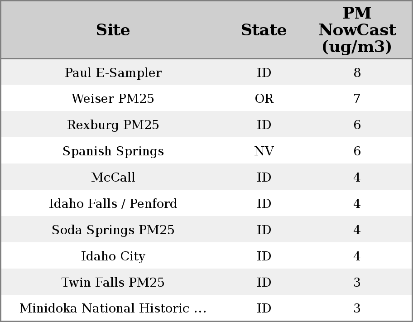Click the NowCast value 7 cell
Image resolution: width=413 pixels, height=322 pixels.
pos(357,99)
